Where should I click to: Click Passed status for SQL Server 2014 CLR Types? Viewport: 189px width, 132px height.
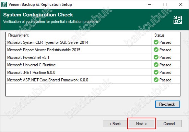[165, 42]
